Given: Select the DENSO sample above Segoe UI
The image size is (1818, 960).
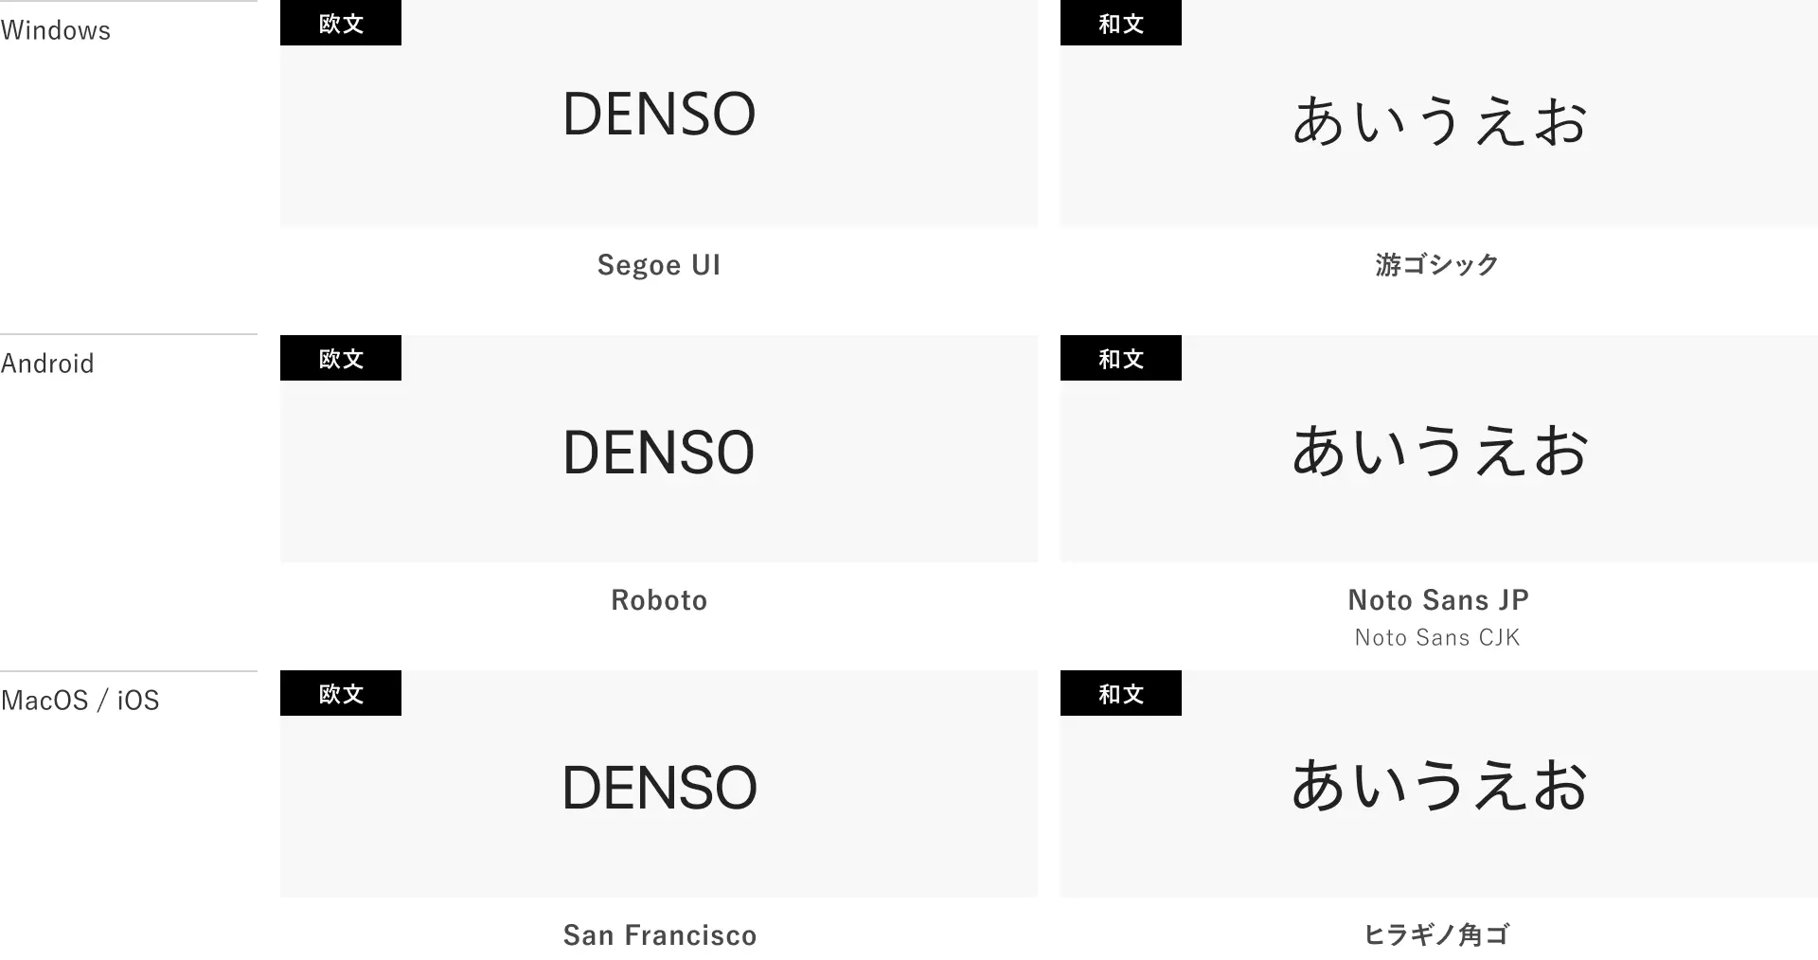Looking at the screenshot, I should (659, 115).
